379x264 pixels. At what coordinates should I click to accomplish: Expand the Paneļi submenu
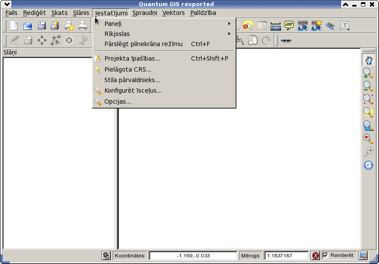click(164, 24)
